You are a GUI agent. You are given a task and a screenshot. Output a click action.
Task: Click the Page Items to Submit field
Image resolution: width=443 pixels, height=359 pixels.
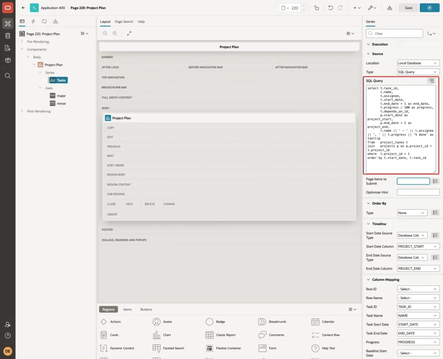click(x=413, y=181)
